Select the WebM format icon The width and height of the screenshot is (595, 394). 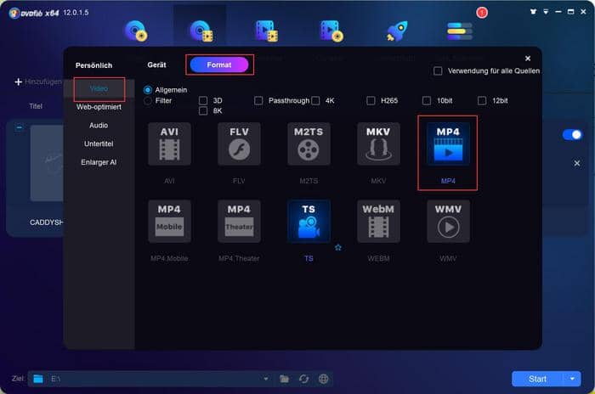click(x=378, y=221)
